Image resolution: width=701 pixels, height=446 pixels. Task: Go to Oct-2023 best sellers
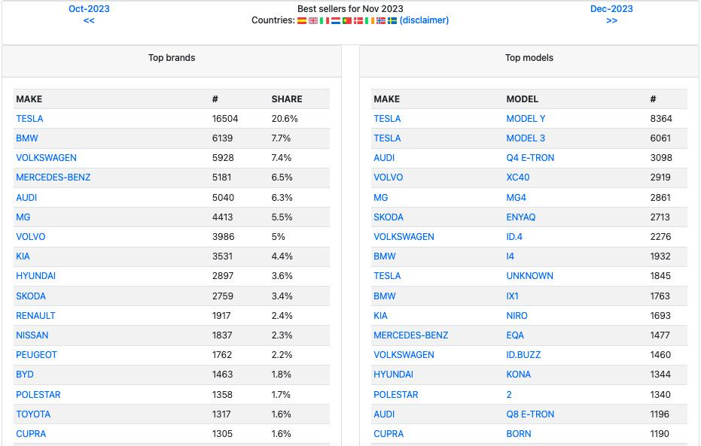click(89, 9)
